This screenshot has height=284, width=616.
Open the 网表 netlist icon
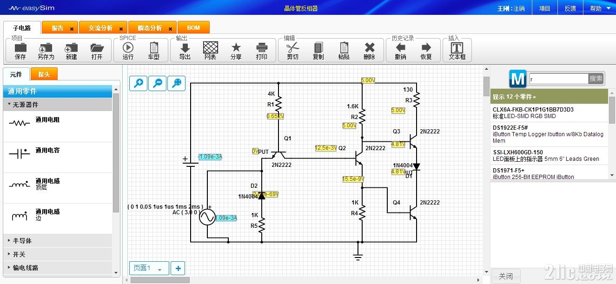[x=210, y=47]
